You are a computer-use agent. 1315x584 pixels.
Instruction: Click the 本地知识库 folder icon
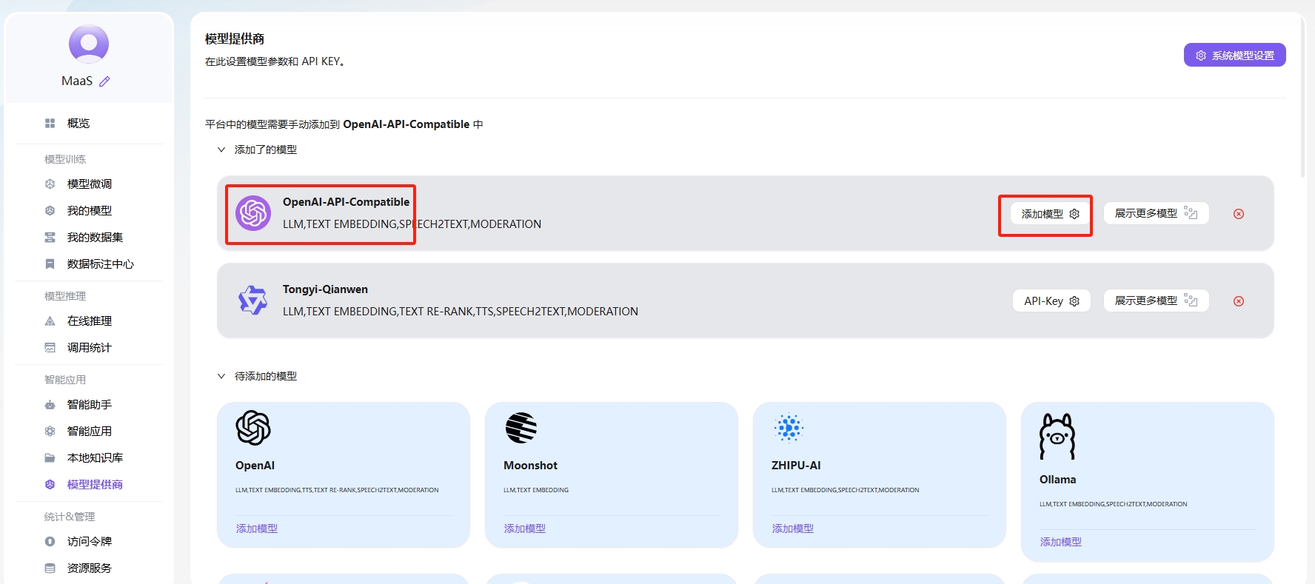point(50,458)
